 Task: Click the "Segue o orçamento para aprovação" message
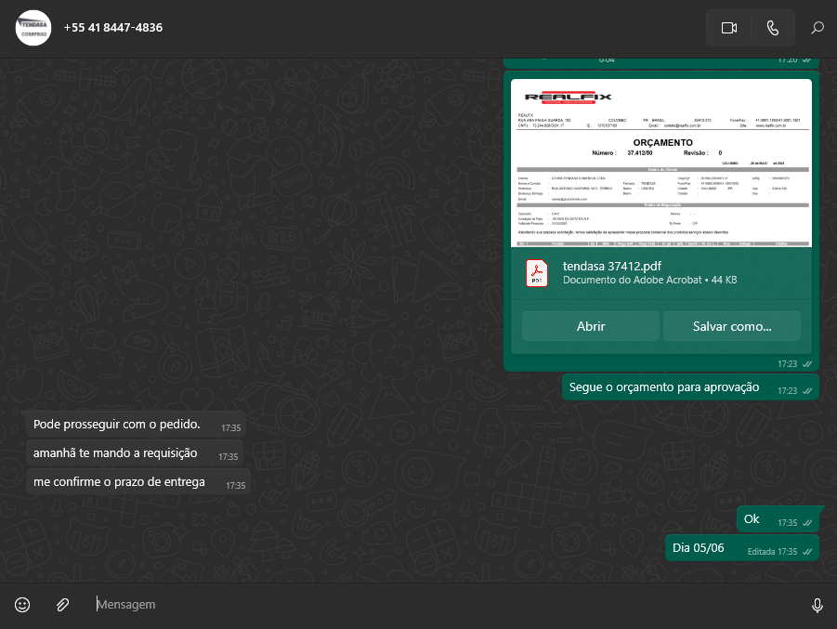click(664, 387)
